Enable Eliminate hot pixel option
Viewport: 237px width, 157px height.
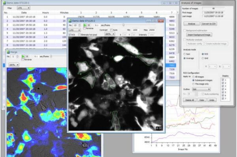click(79, 35)
